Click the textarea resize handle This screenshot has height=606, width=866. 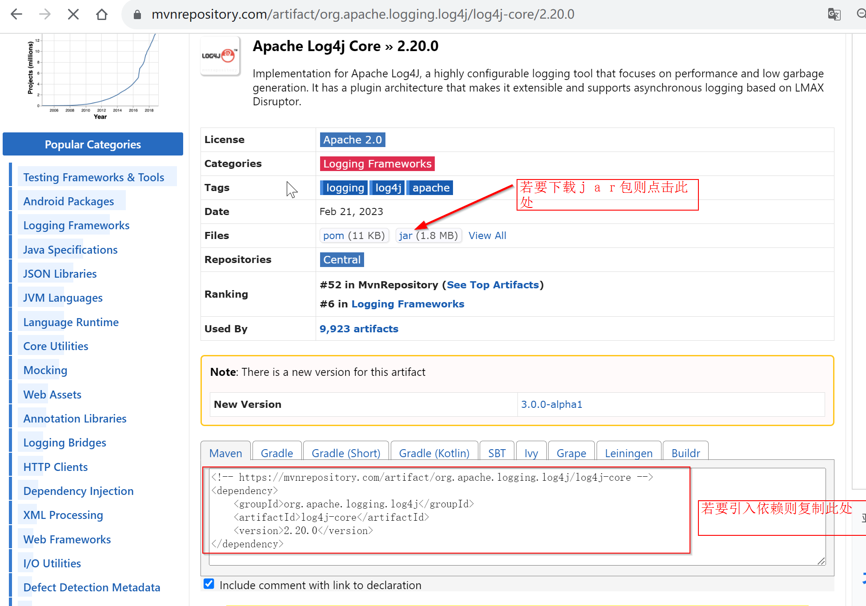click(x=822, y=561)
